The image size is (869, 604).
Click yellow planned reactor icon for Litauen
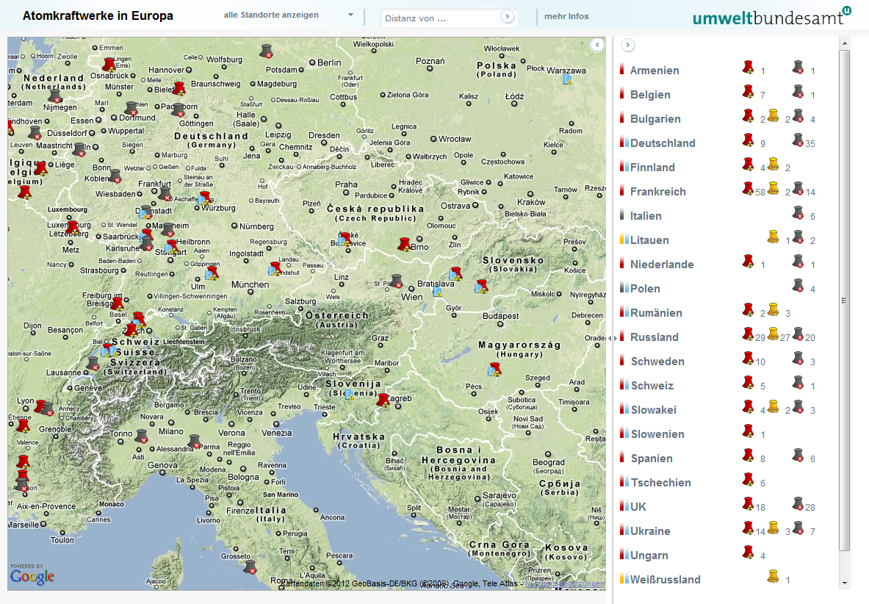[773, 237]
